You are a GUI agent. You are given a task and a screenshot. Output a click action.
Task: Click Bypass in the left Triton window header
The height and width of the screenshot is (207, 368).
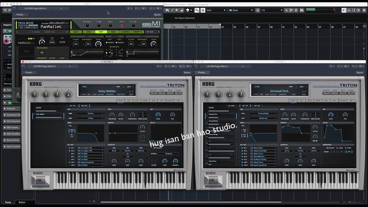click(187, 72)
